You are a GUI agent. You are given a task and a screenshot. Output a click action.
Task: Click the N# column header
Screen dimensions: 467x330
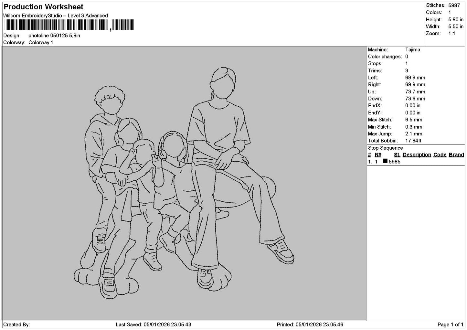pos(378,155)
